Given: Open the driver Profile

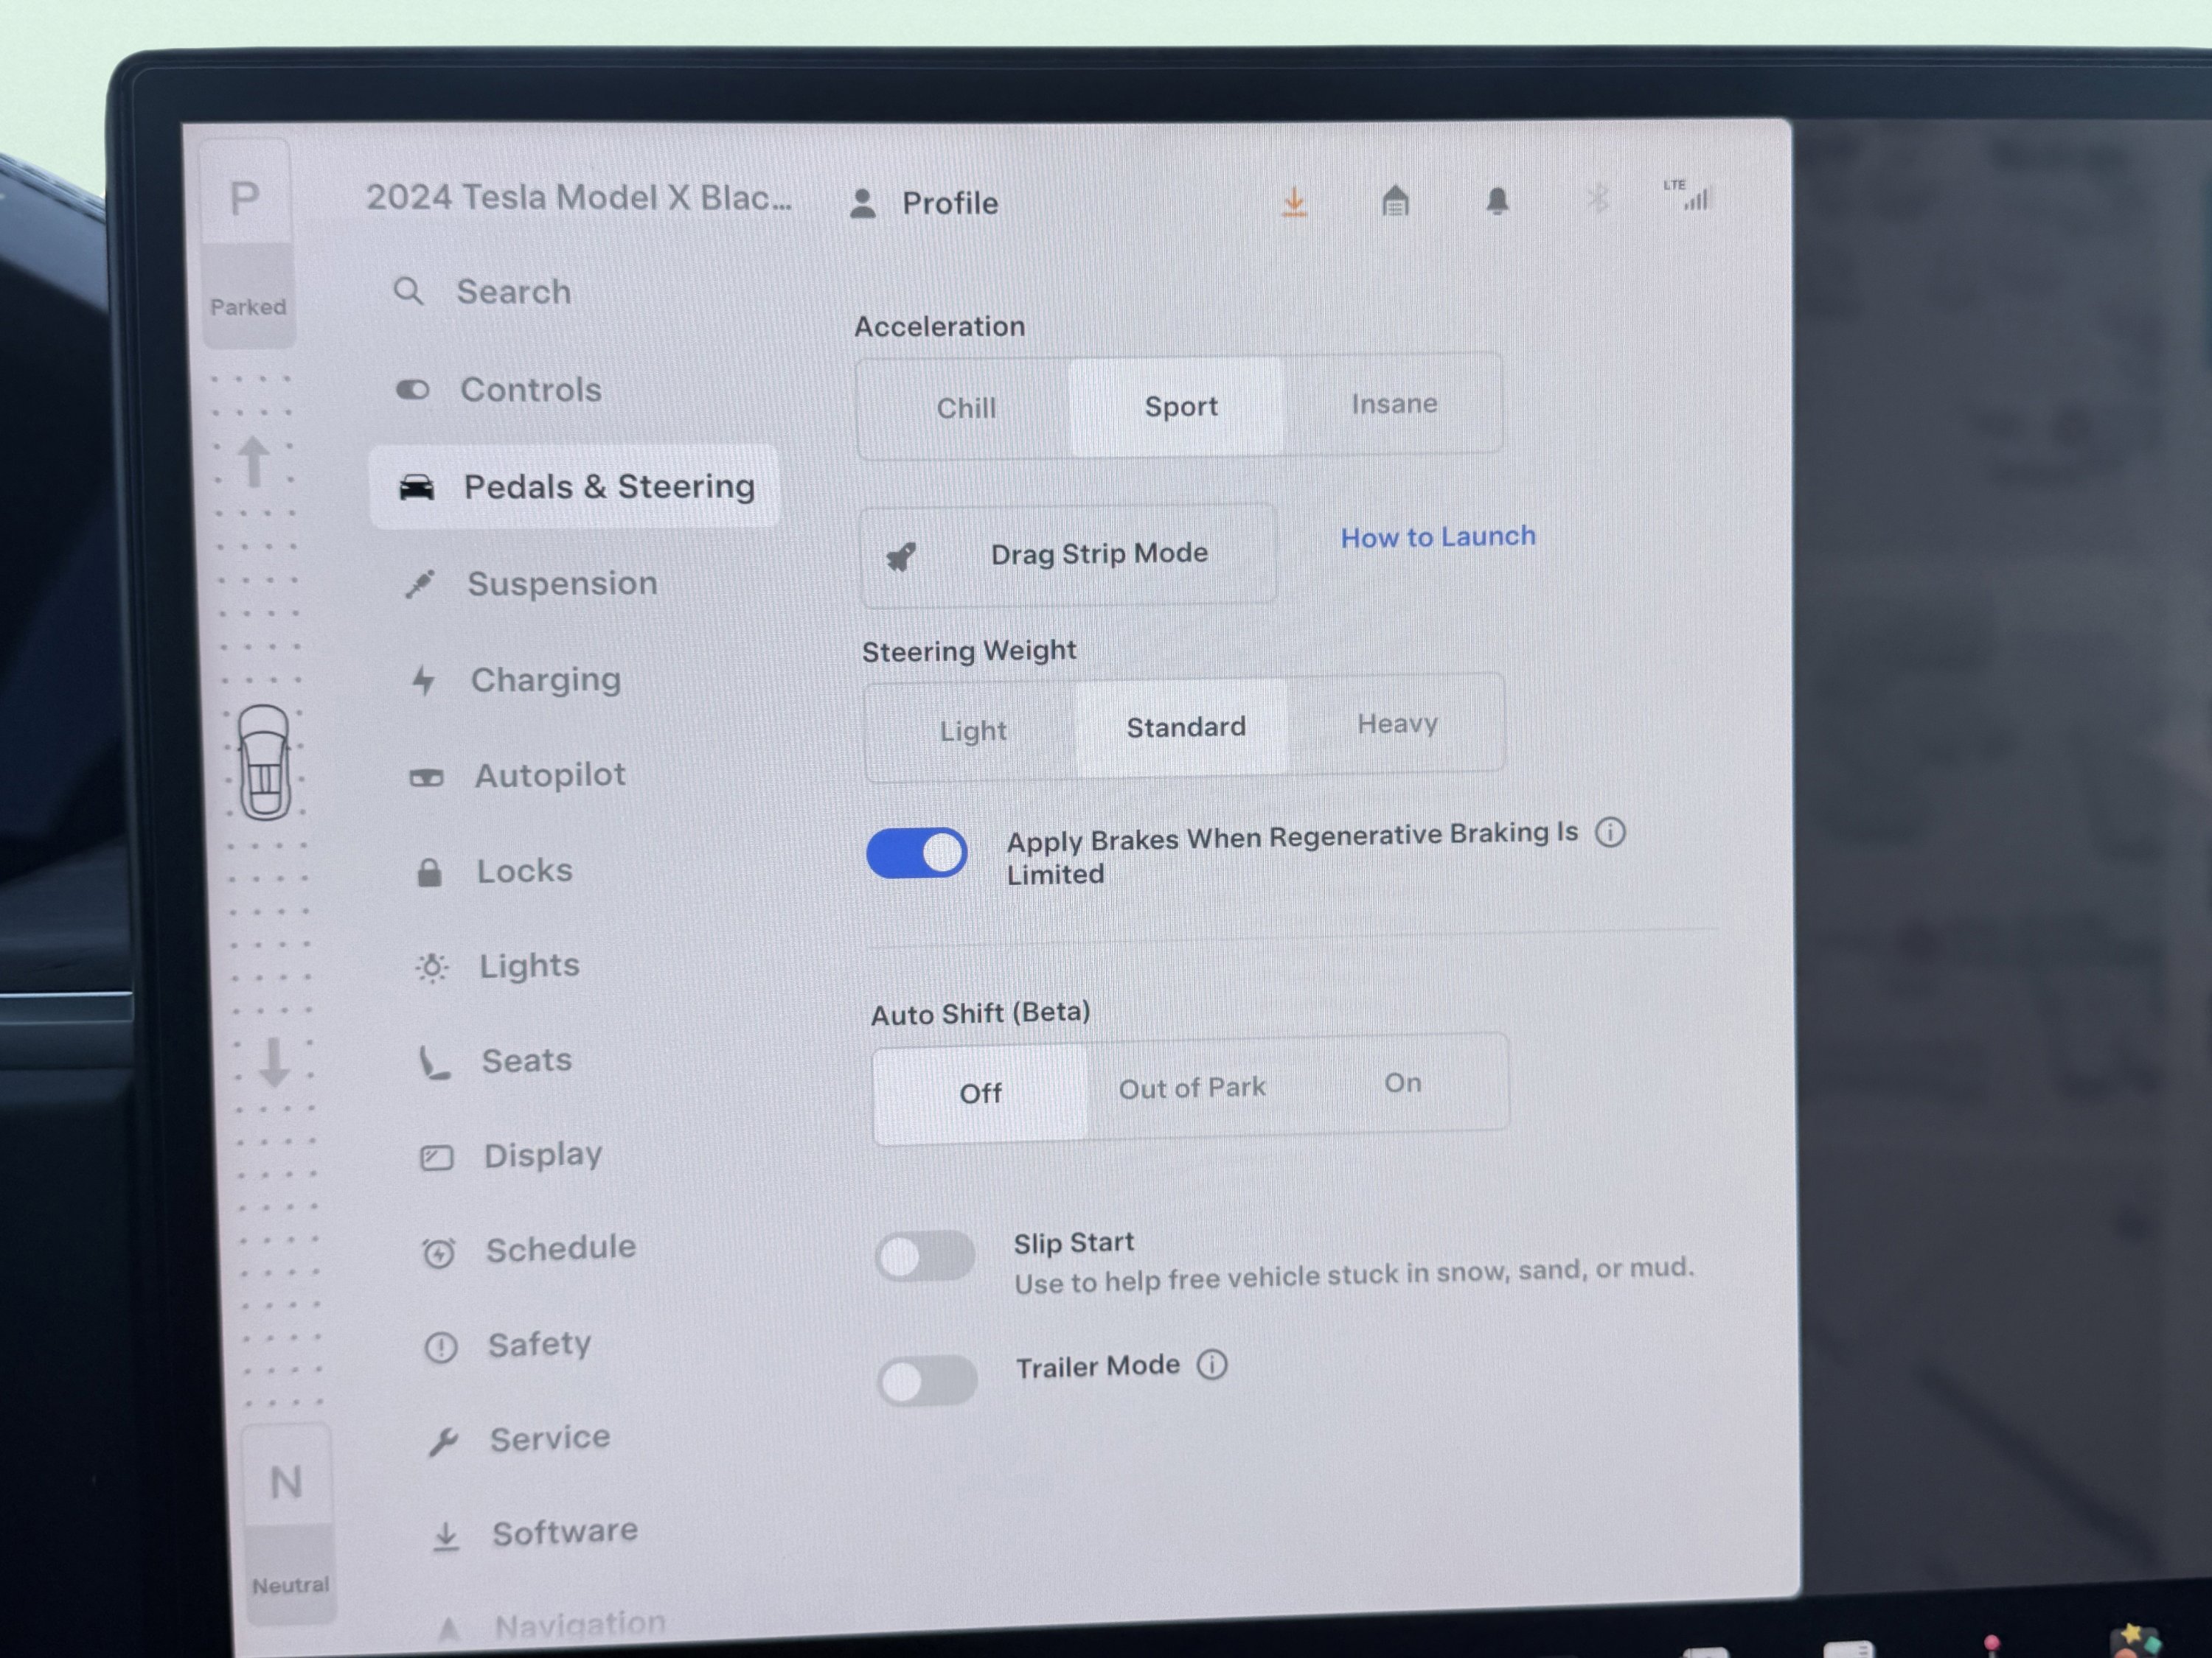Looking at the screenshot, I should click(x=924, y=203).
